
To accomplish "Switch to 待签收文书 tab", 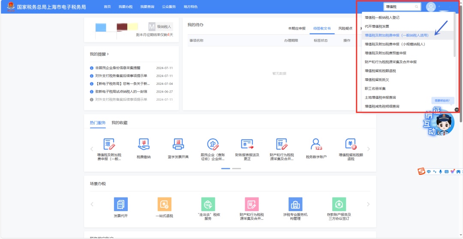I will 322,29.
